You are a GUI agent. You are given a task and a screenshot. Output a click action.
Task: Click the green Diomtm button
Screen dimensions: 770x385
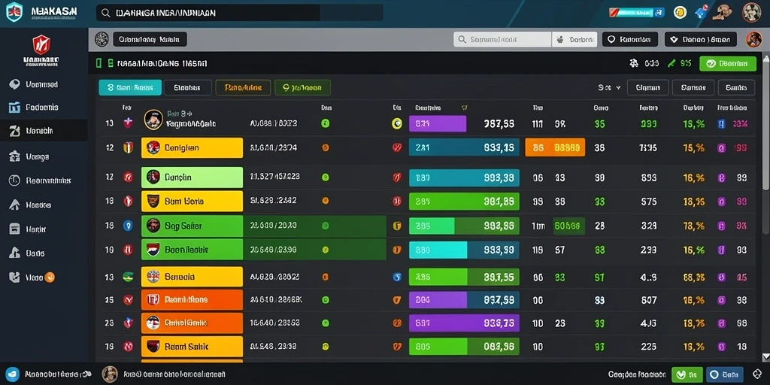(728, 63)
